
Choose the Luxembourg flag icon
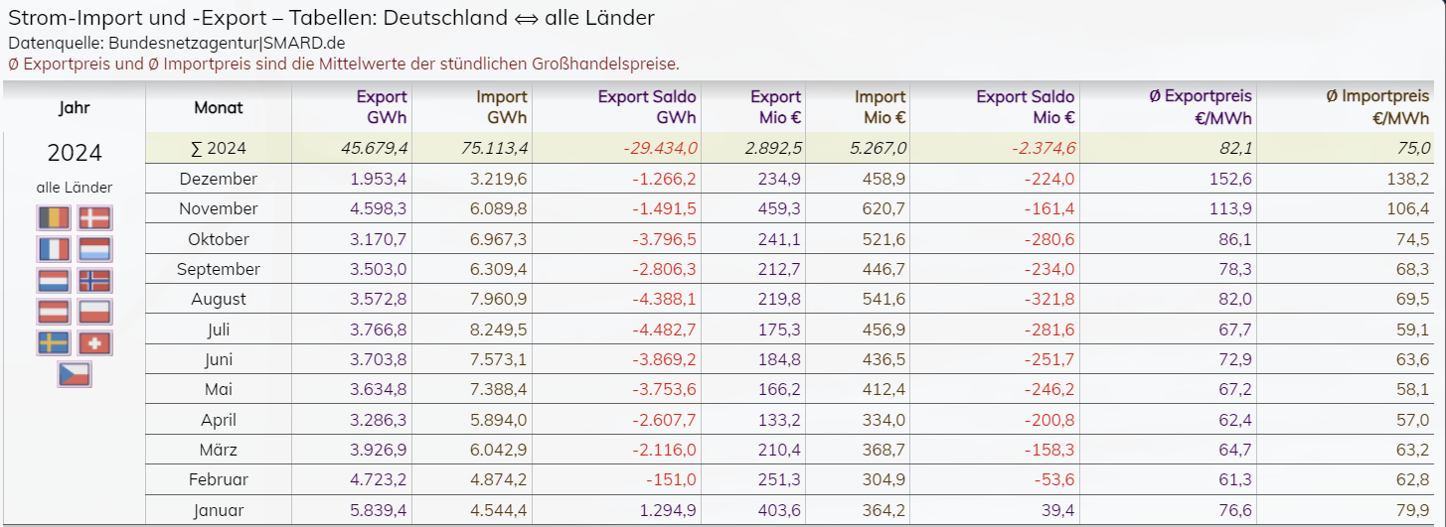point(95,249)
